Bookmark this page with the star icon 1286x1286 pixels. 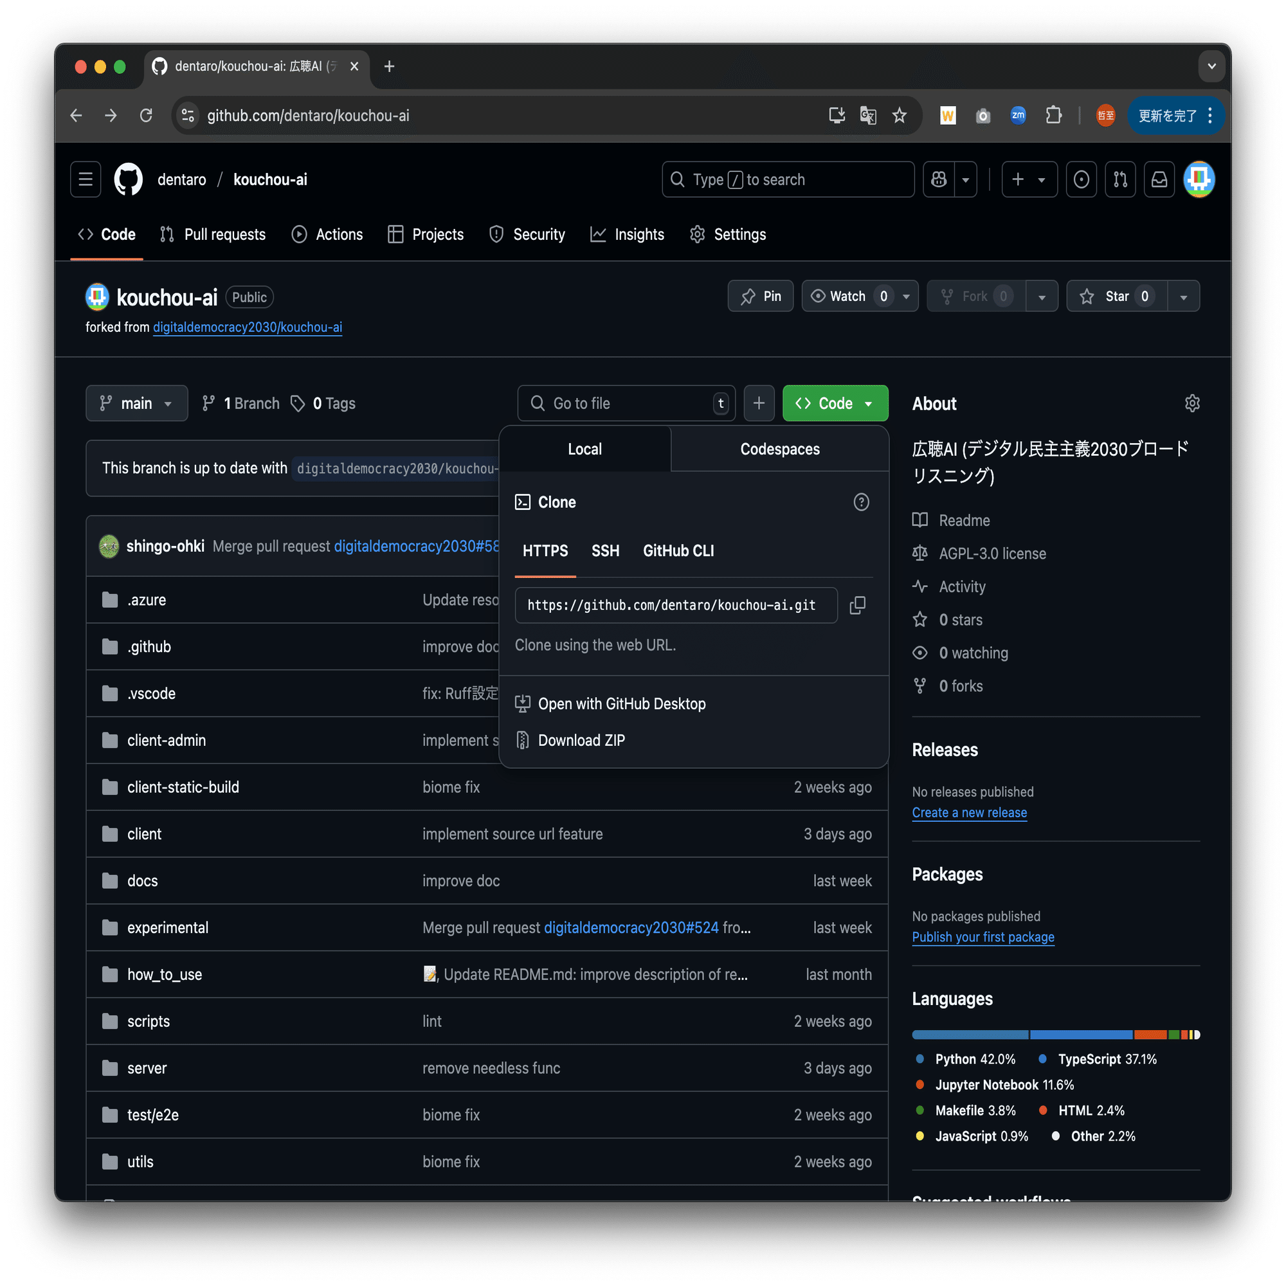point(900,115)
